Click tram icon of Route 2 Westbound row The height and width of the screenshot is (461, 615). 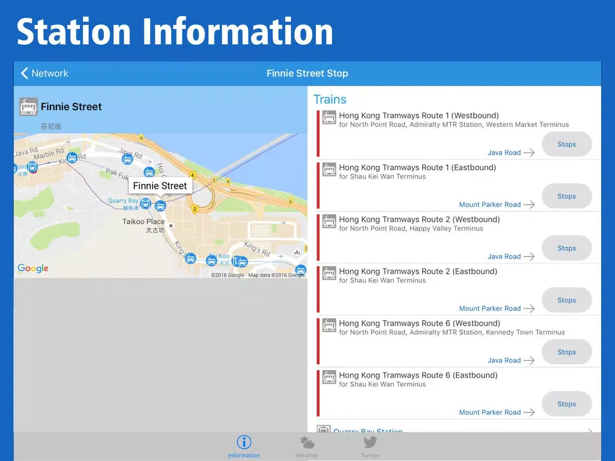point(329,221)
